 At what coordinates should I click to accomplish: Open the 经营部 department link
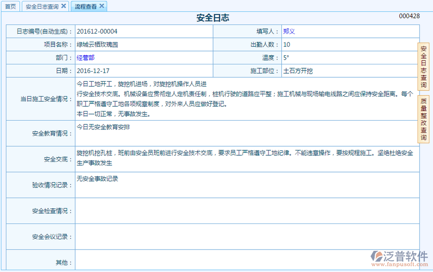pyautogui.click(x=86, y=58)
